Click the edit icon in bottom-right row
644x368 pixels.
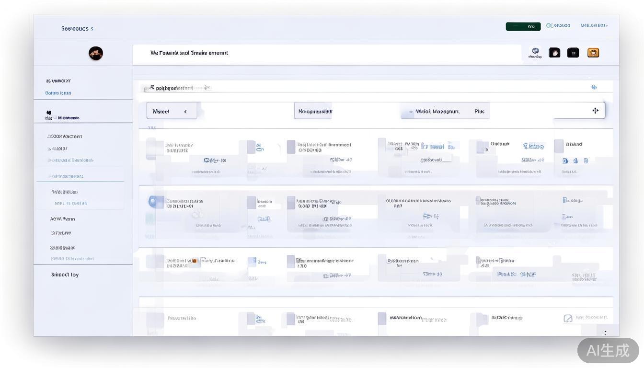point(568,318)
